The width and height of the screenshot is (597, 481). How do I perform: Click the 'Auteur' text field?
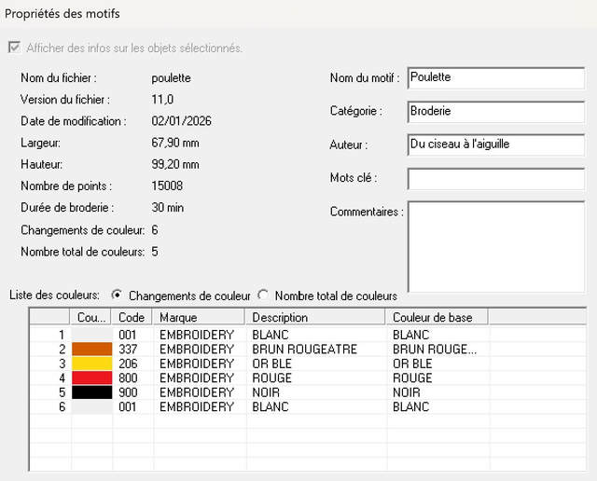click(494, 144)
